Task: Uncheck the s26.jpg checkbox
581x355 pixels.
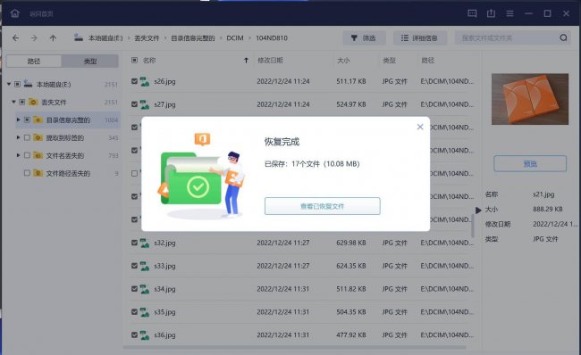Action: pyautogui.click(x=134, y=81)
